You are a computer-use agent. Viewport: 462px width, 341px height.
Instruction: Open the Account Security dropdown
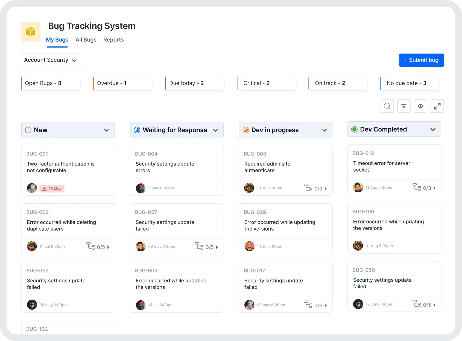coord(51,60)
